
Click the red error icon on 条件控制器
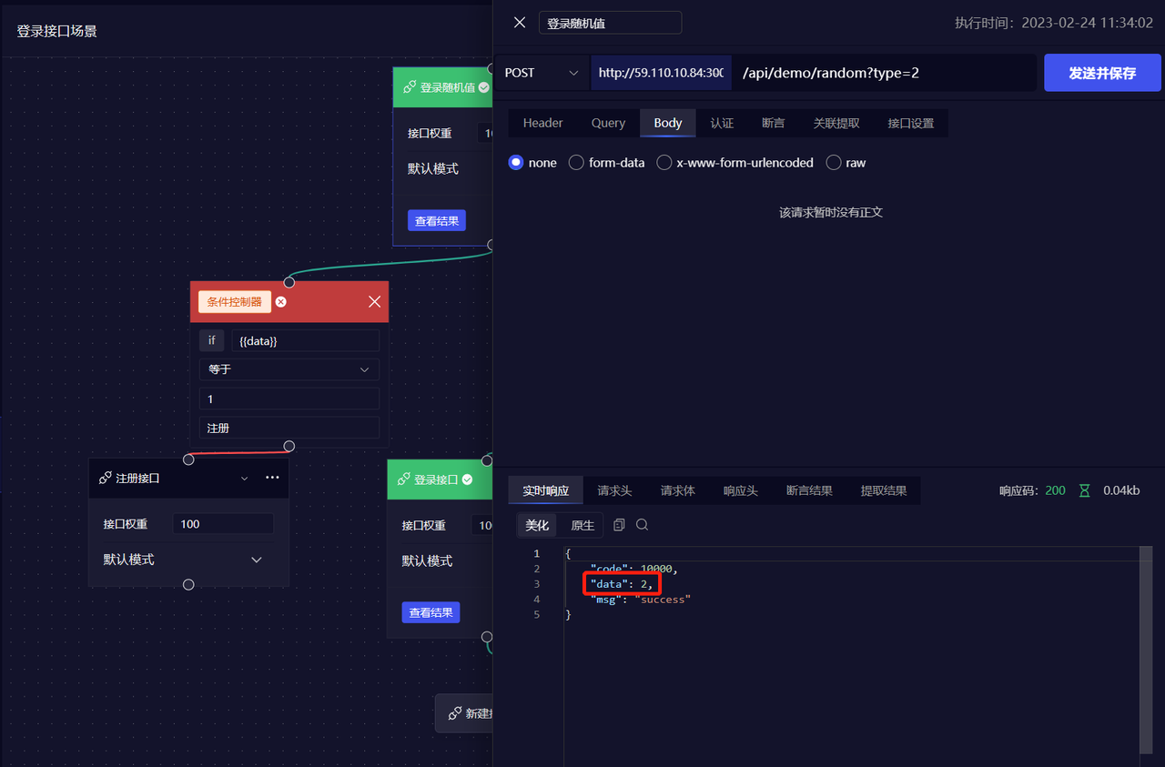[281, 302]
